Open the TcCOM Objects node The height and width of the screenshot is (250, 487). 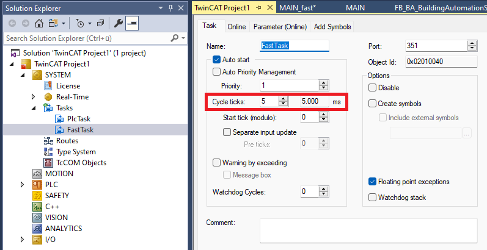coord(81,163)
